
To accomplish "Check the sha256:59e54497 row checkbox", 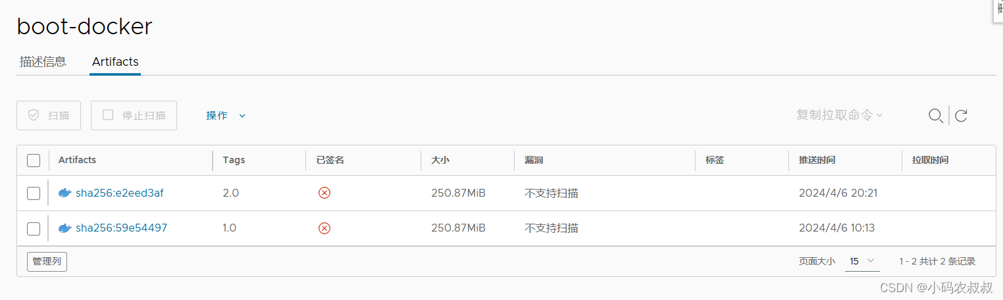I will tap(34, 228).
